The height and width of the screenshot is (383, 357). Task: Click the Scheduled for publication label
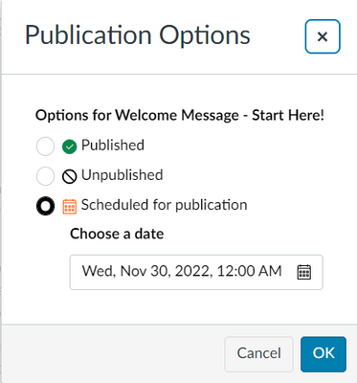point(165,205)
